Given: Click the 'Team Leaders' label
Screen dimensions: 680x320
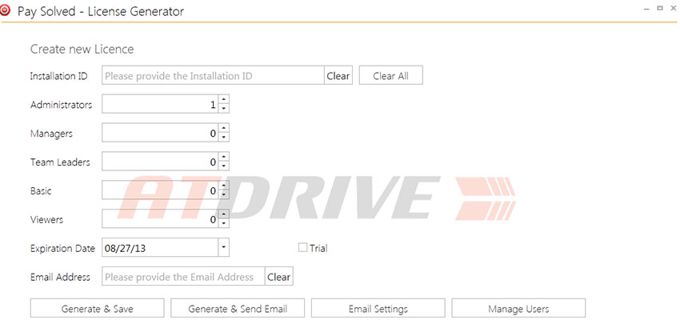Looking at the screenshot, I should point(60,162).
